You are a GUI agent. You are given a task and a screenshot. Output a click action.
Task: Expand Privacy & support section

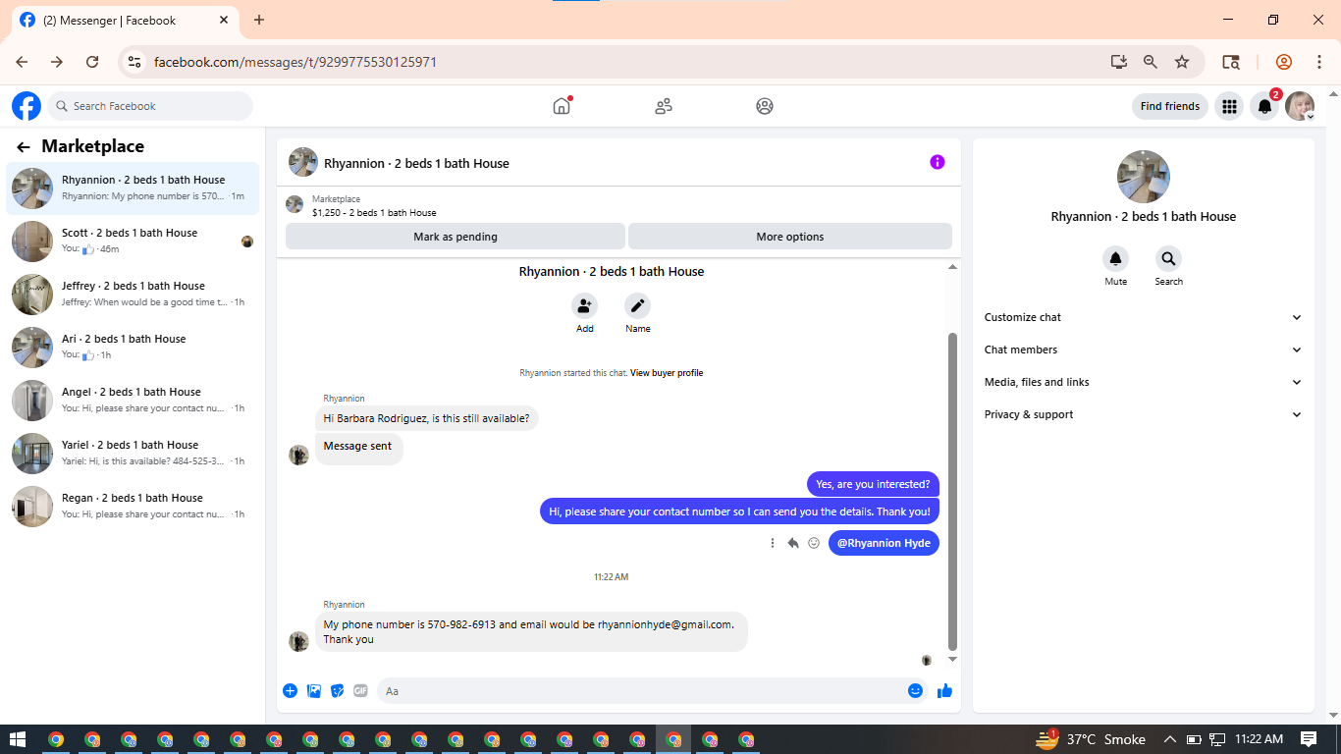1144,414
